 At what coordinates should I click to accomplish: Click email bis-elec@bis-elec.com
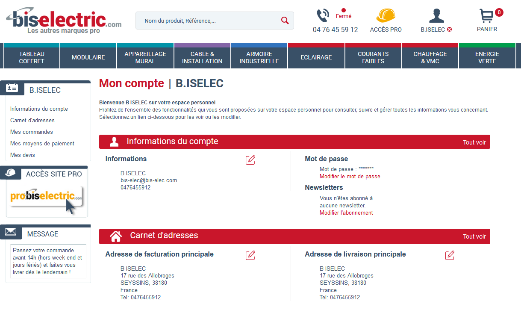149,180
